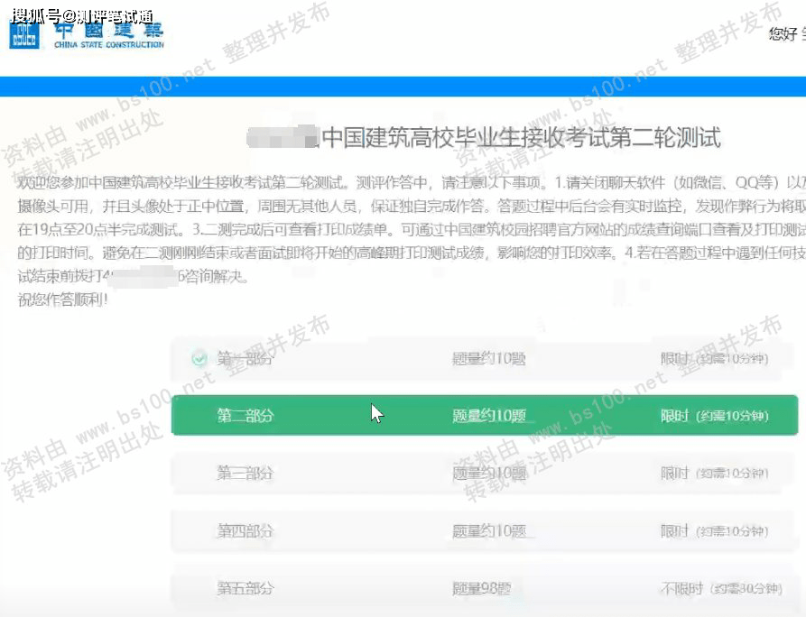Click the 不限时 (约需30分钟) label

(x=721, y=589)
